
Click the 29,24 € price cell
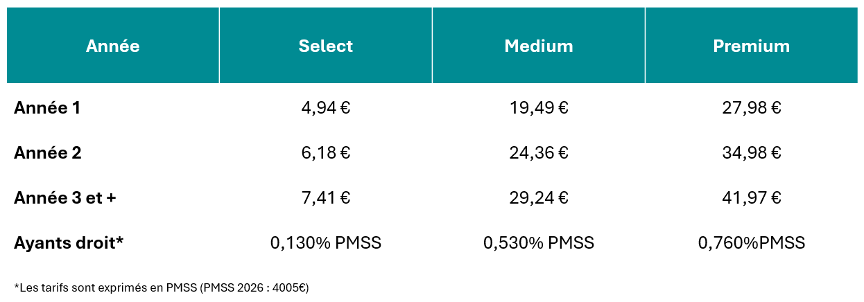[539, 198]
